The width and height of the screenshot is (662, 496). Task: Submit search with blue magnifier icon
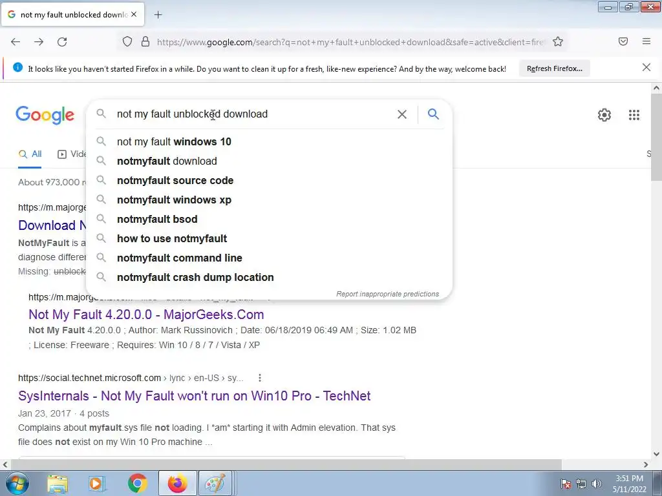click(433, 114)
